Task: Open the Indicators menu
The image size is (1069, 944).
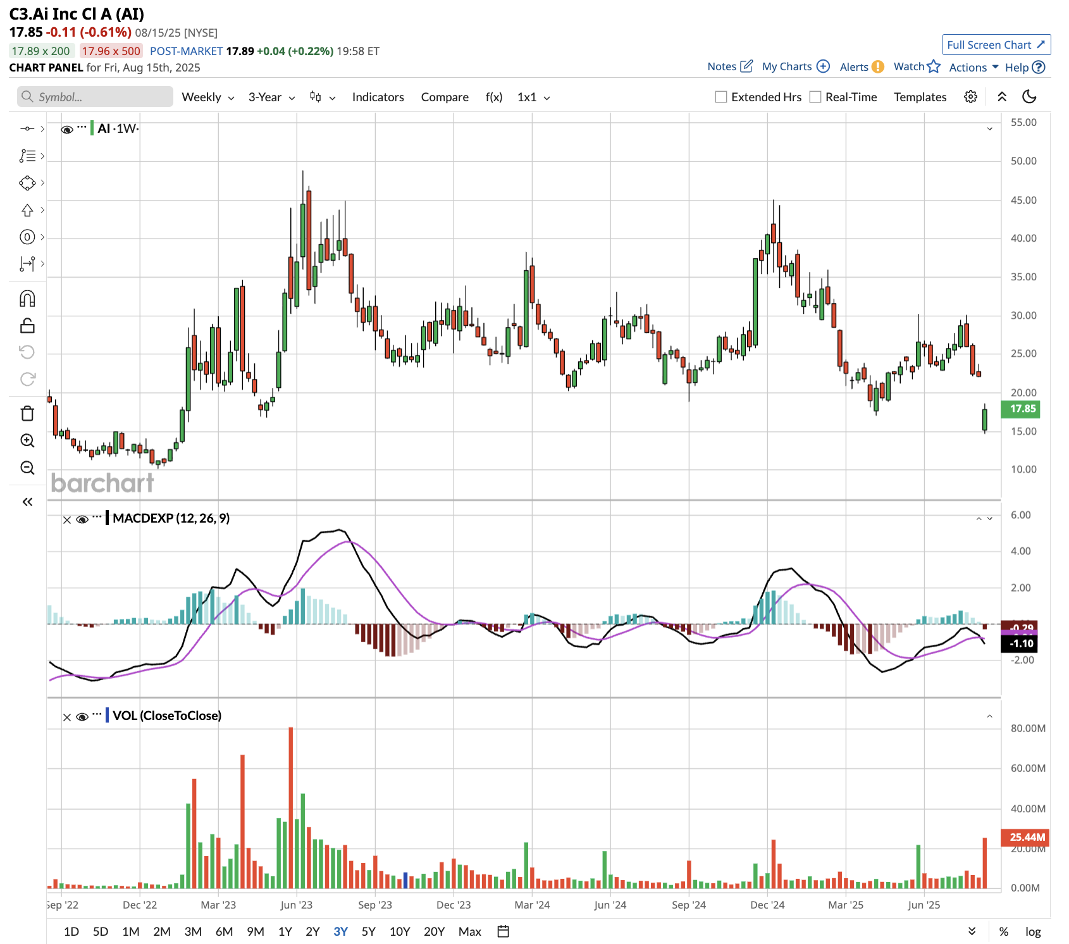Action: coord(378,97)
